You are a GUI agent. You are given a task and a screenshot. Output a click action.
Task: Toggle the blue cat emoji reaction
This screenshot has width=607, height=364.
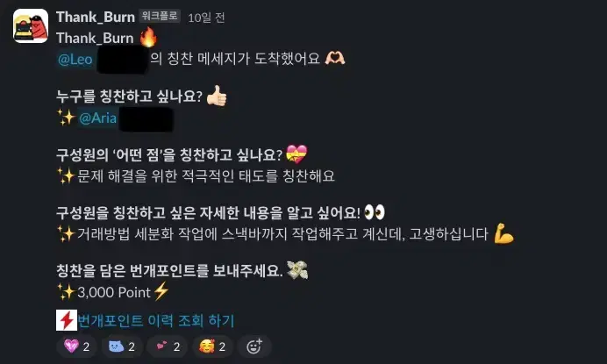tap(122, 346)
